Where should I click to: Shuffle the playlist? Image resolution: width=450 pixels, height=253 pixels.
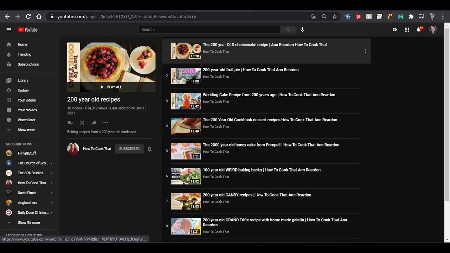[x=82, y=123]
